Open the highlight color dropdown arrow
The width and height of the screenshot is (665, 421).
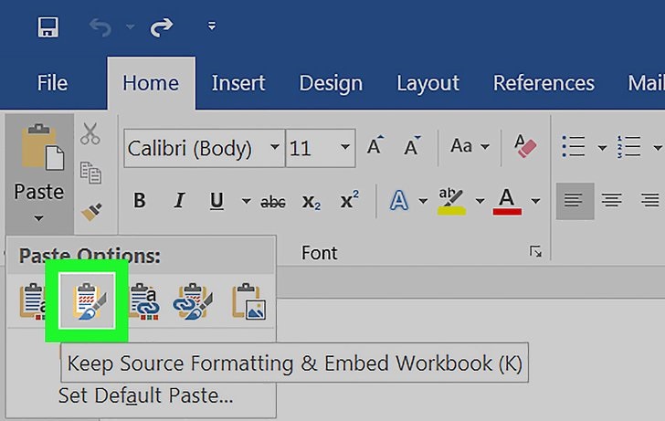point(480,201)
